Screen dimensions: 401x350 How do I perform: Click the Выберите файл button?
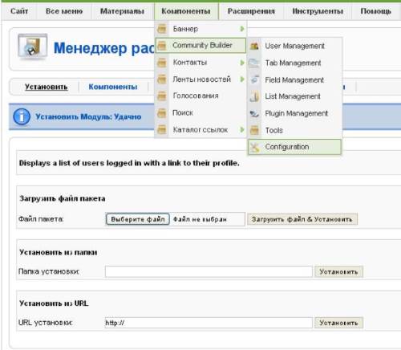pyautogui.click(x=138, y=219)
